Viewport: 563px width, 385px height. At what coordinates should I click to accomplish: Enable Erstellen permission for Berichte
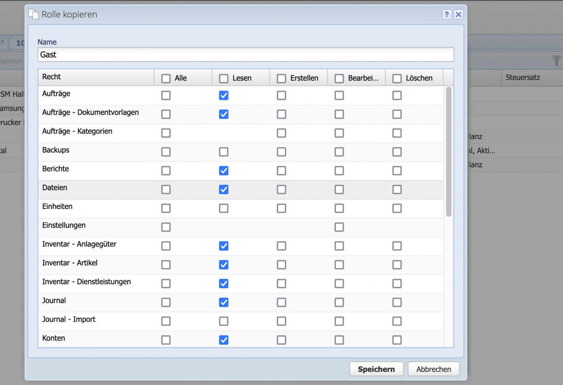point(281,170)
